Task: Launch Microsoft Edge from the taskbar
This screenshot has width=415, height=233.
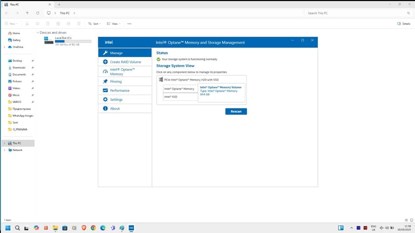Action: pos(103,228)
